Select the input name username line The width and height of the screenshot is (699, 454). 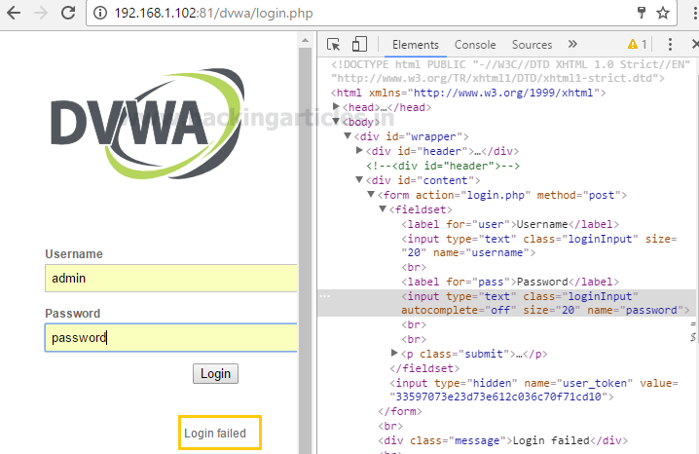click(x=539, y=246)
